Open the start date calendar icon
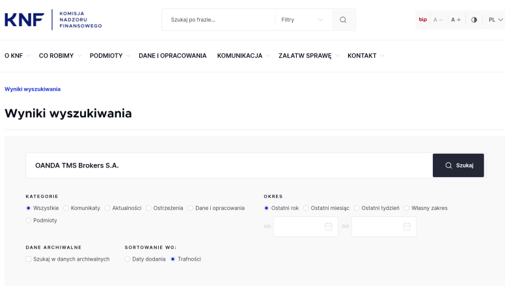 (x=328, y=227)
